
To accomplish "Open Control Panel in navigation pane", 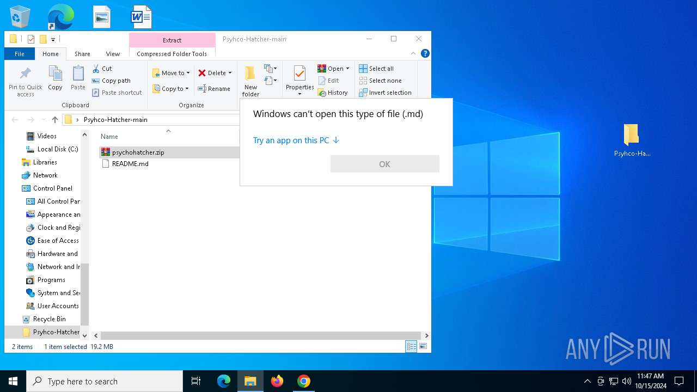I will (52, 188).
